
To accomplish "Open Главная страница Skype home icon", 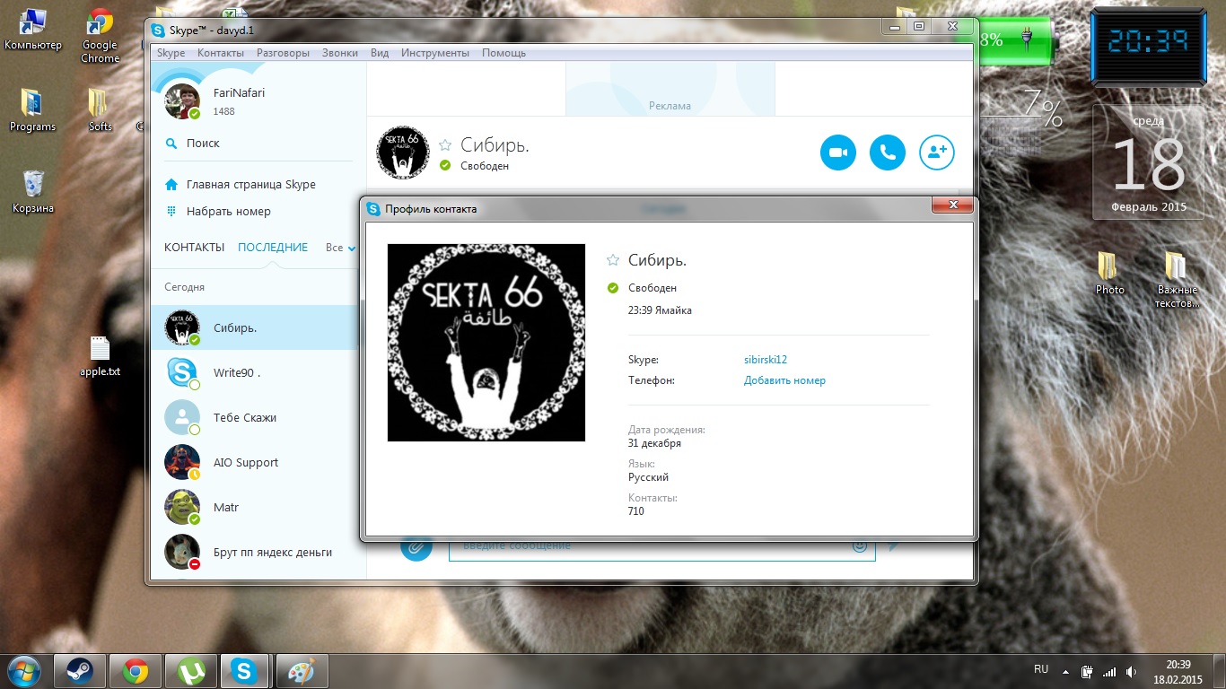I will (x=171, y=185).
